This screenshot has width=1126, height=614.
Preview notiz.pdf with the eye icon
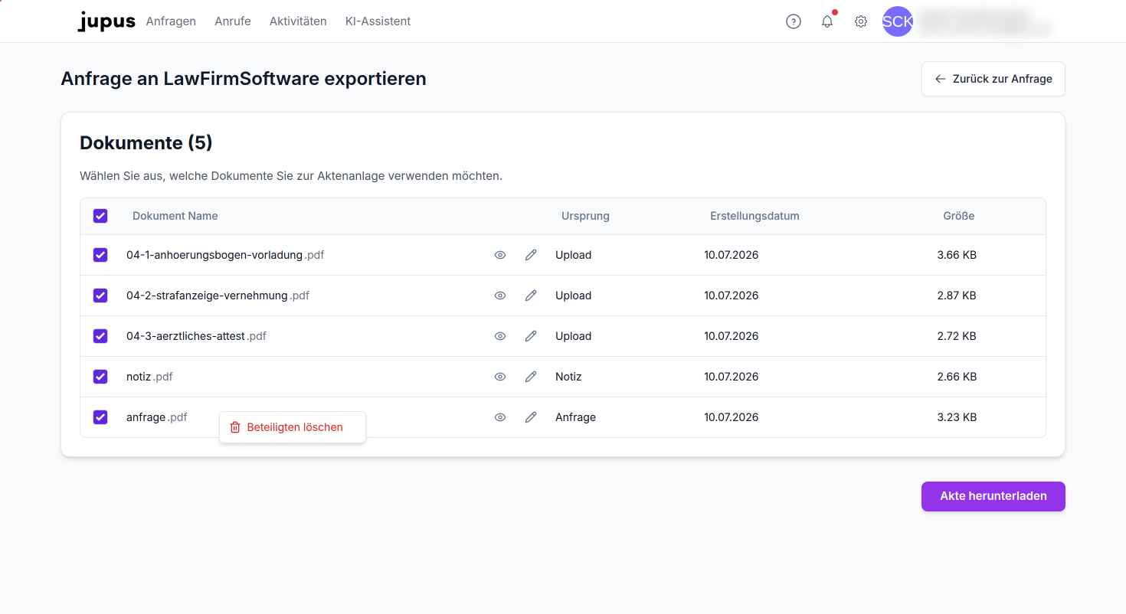tap(500, 377)
